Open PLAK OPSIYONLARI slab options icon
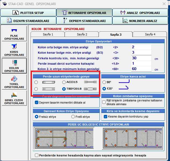Viewport: 170px width, 161px height. pos(14,34)
